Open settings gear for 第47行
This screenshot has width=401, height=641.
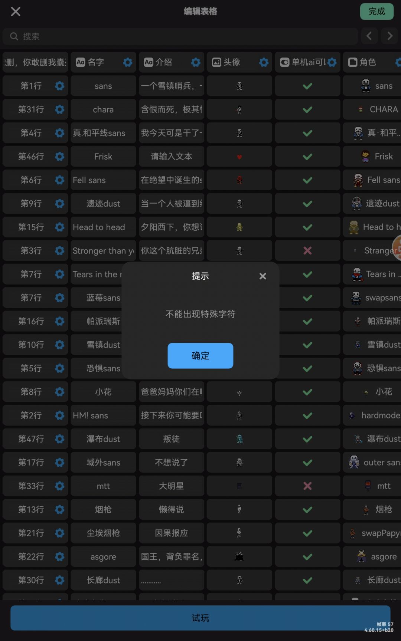(x=59, y=439)
